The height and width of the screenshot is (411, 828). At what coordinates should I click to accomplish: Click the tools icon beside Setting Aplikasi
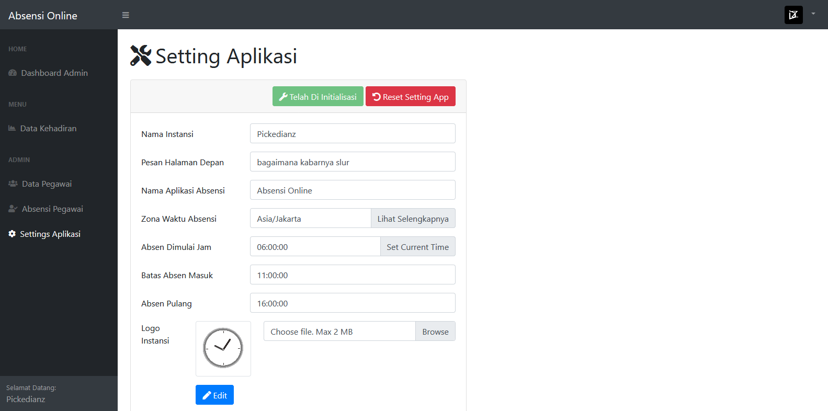coord(141,55)
